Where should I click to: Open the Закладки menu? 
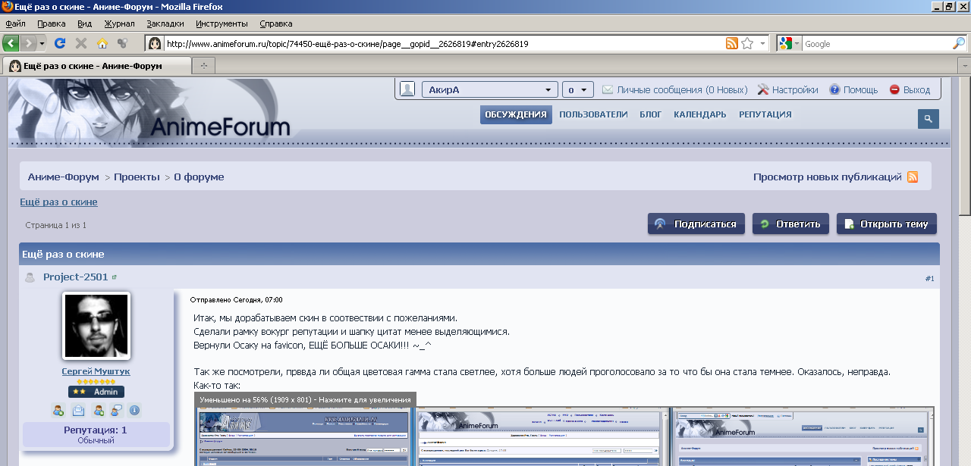(165, 23)
